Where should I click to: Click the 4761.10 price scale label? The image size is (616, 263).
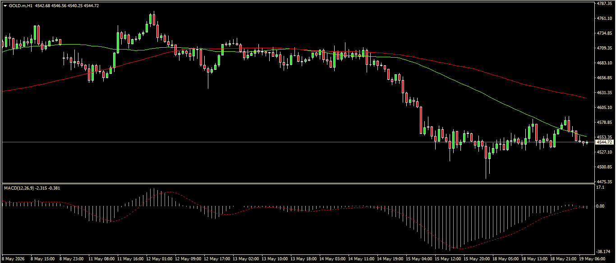pos(604,18)
